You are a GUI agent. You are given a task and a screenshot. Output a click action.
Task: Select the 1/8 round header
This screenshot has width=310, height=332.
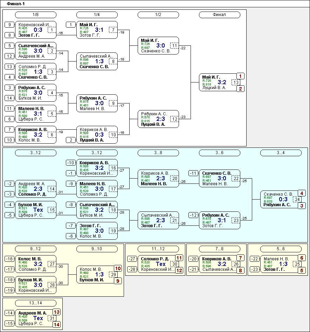36,15
